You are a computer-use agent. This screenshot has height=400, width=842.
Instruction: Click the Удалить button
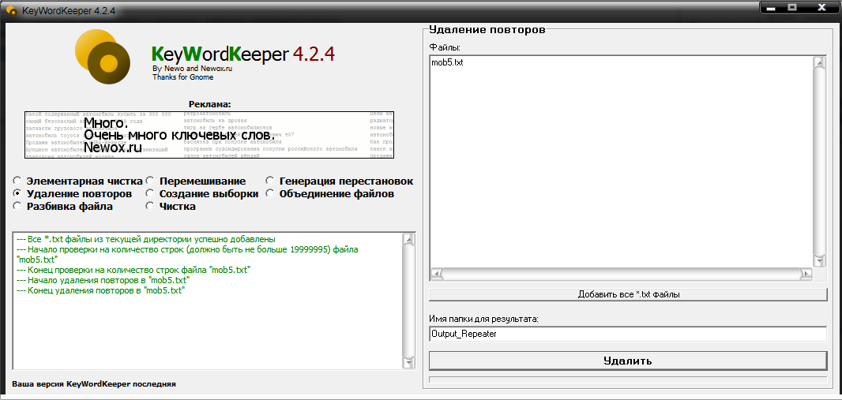[x=628, y=361]
